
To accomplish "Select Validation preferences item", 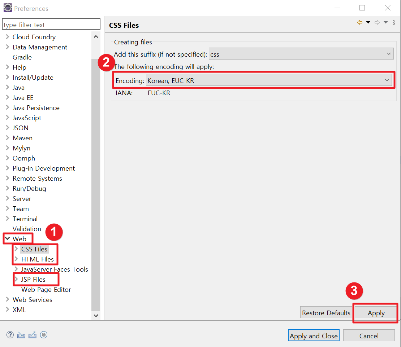I will (x=27, y=229).
